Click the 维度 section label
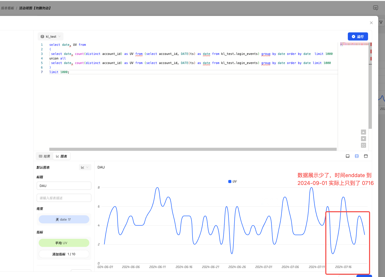Image resolution: width=385 pixels, height=277 pixels. [40, 209]
